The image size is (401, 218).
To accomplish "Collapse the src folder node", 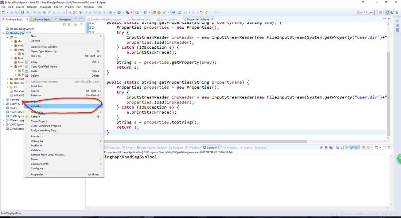I will coord(7,37).
